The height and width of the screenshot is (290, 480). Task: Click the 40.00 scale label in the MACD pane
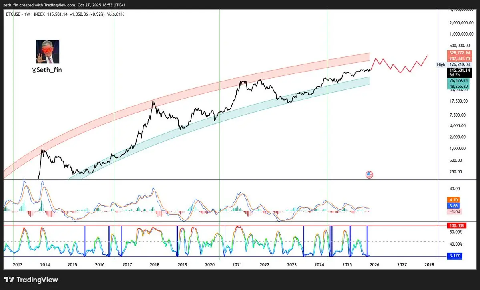pos(454,189)
